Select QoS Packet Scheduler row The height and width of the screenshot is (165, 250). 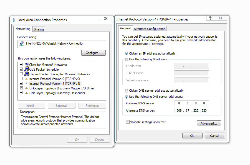coord(44,69)
